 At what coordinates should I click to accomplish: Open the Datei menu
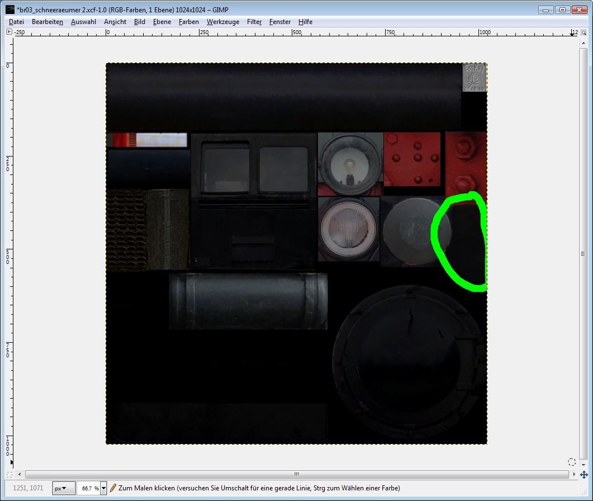16,22
